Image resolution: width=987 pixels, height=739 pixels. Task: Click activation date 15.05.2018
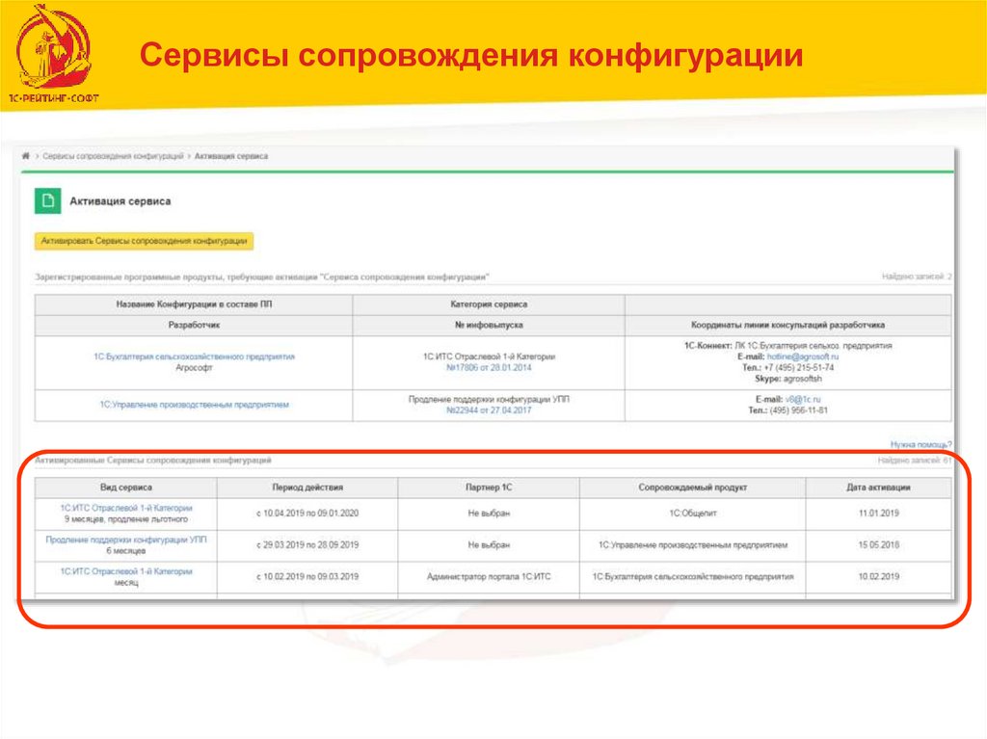879,545
